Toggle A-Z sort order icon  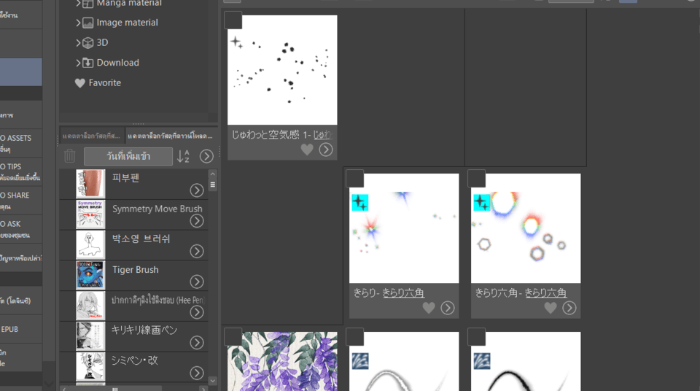click(184, 156)
